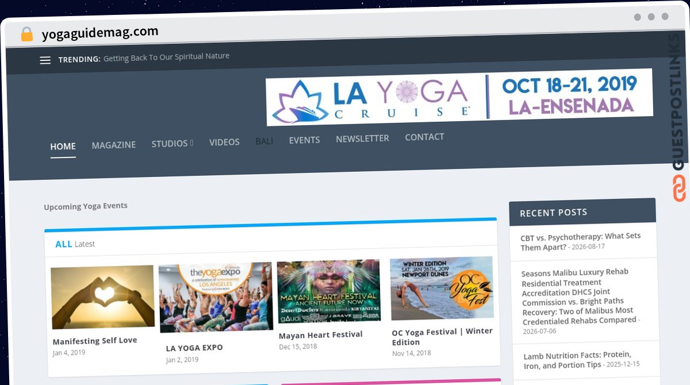Open the Bali menu item
Screen dimensions: 690x385
pyautogui.click(x=264, y=141)
